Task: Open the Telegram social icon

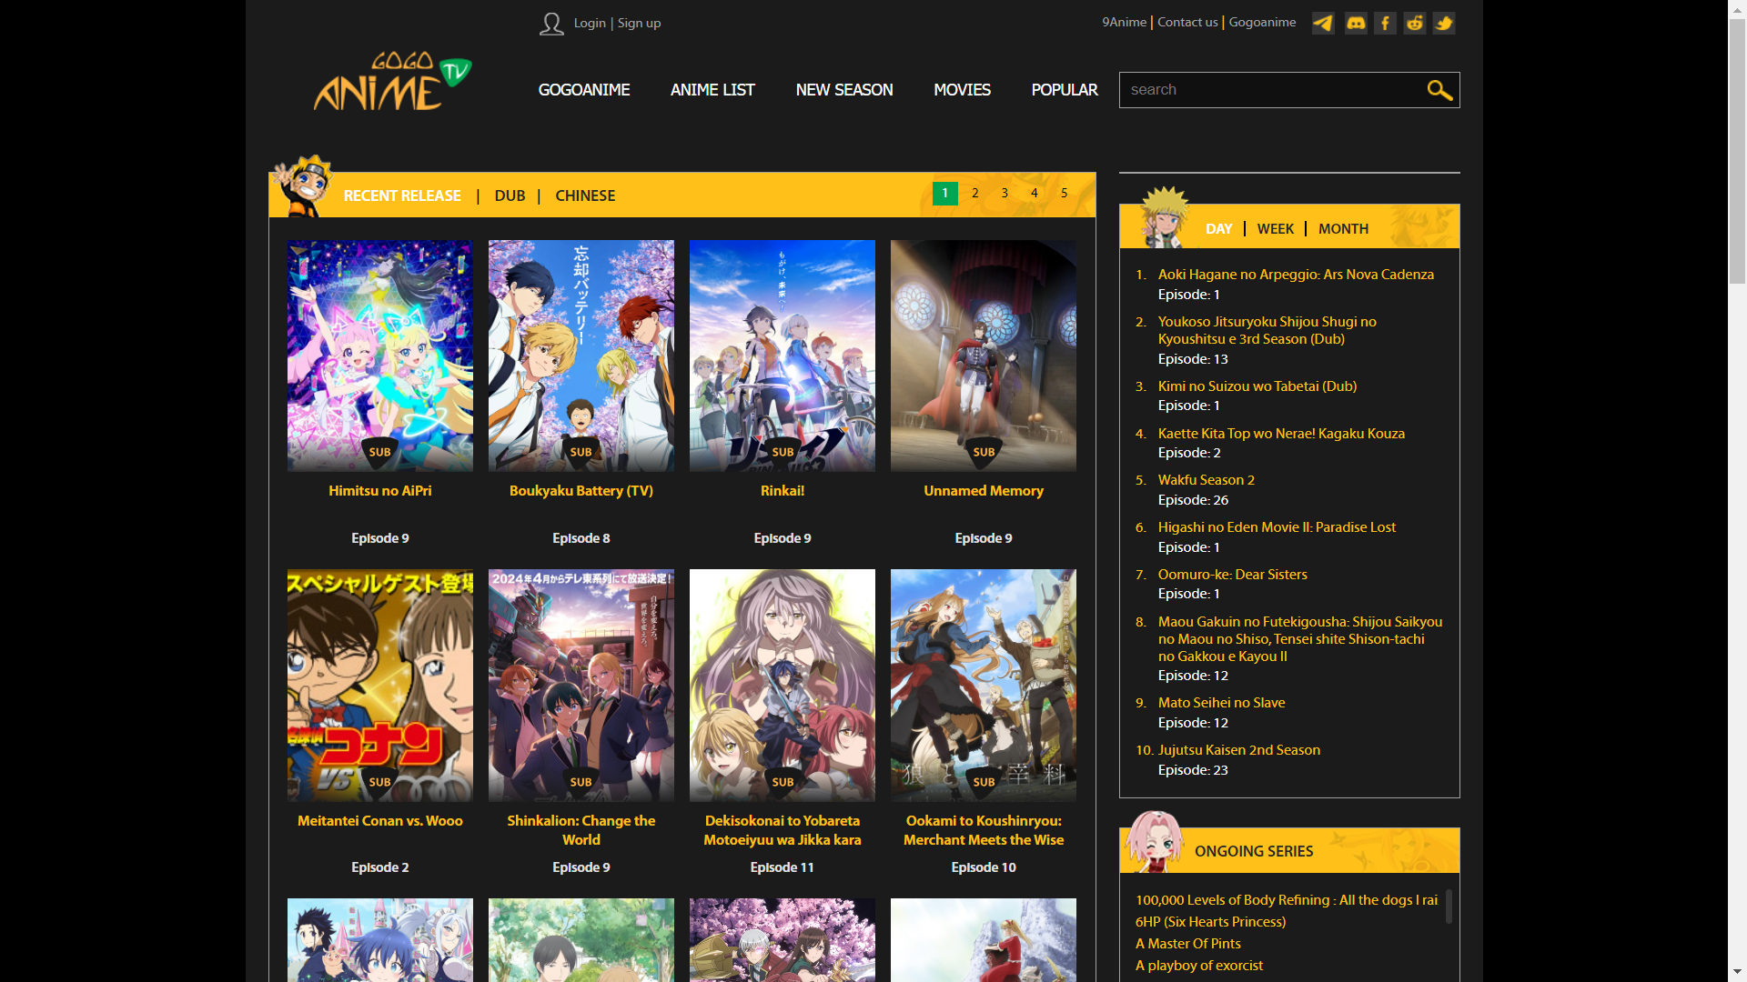Action: (x=1323, y=23)
